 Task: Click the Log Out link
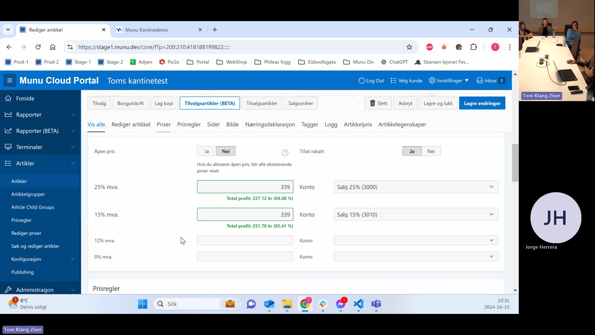click(371, 81)
